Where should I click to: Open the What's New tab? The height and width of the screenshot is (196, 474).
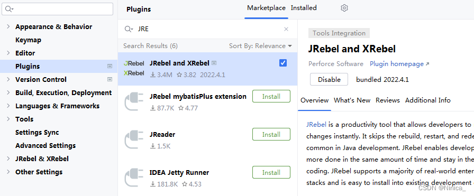pos(352,100)
